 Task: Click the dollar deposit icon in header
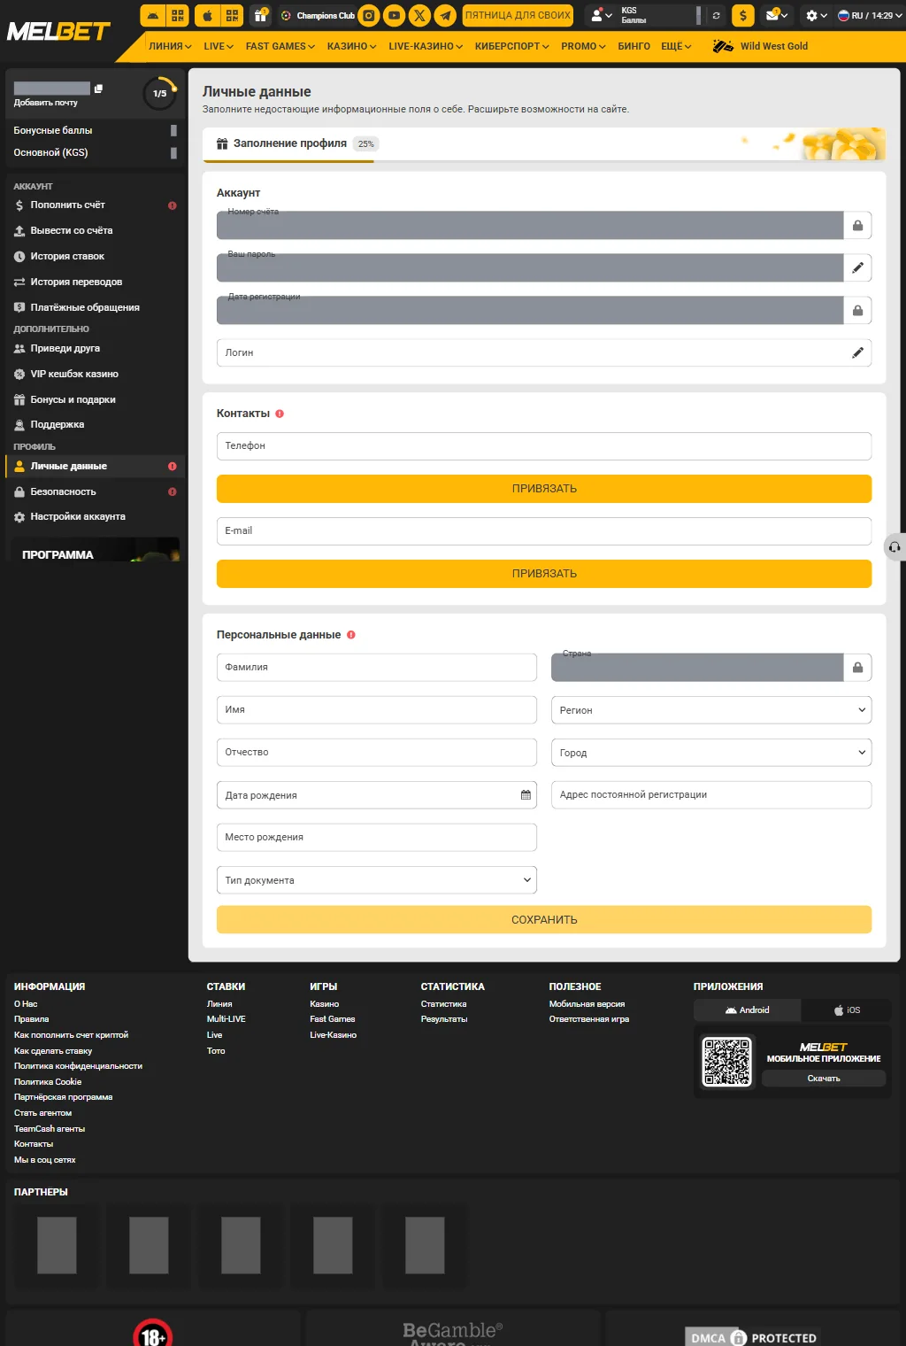coord(743,15)
